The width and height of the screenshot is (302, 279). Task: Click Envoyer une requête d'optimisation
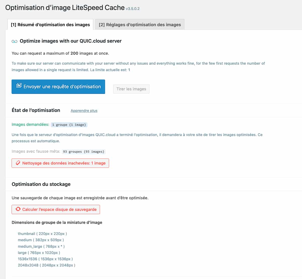click(58, 86)
